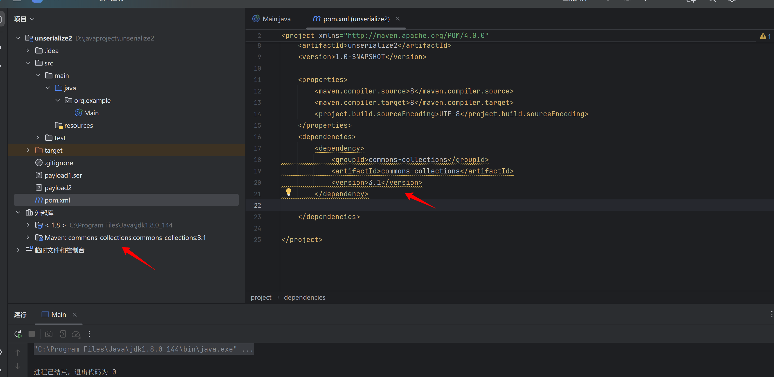This screenshot has width=774, height=377.
Task: Expand Maven commons-collections library node
Action: (28, 238)
